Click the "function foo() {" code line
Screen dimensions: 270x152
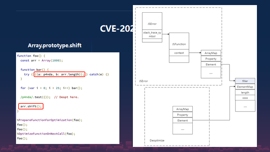[31, 56]
